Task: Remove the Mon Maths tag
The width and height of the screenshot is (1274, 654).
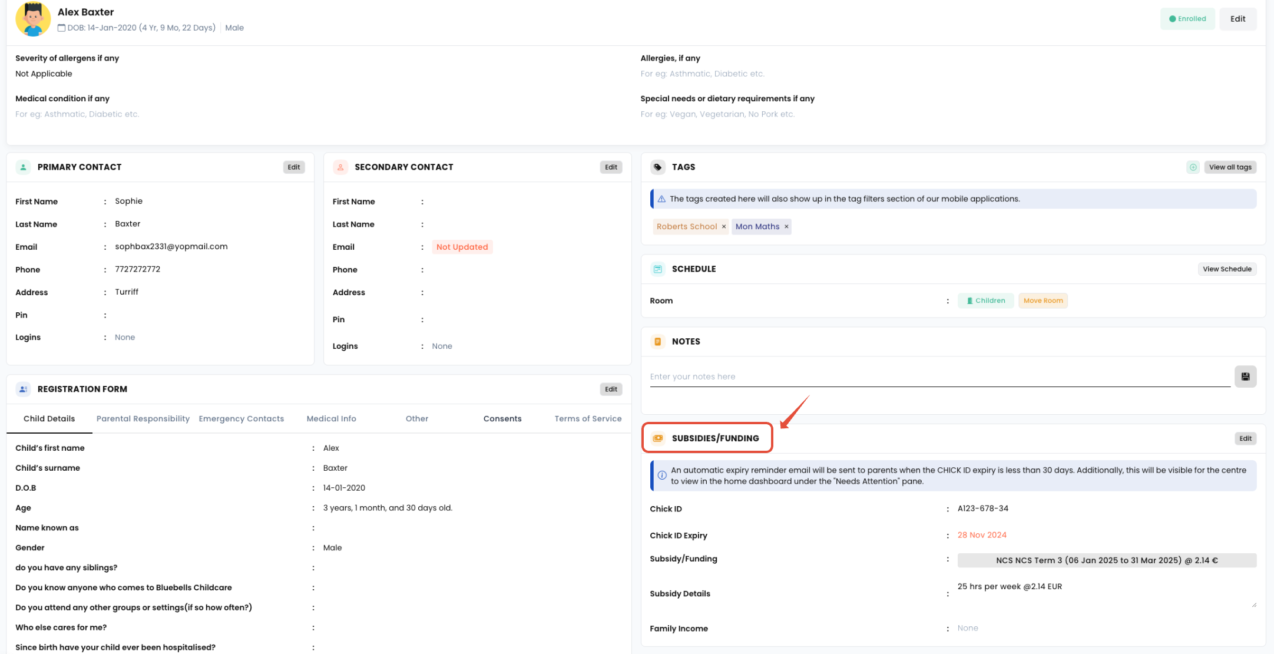Action: click(x=786, y=227)
